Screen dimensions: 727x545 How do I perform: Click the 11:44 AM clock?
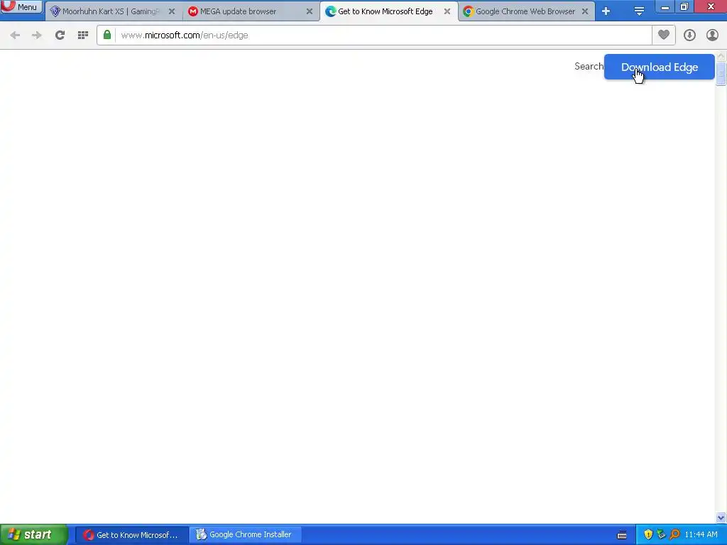(x=701, y=535)
